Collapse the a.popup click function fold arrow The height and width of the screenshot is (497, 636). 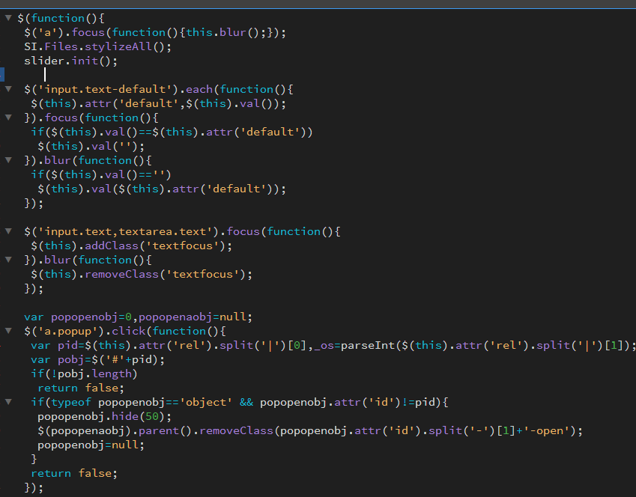click(8, 331)
